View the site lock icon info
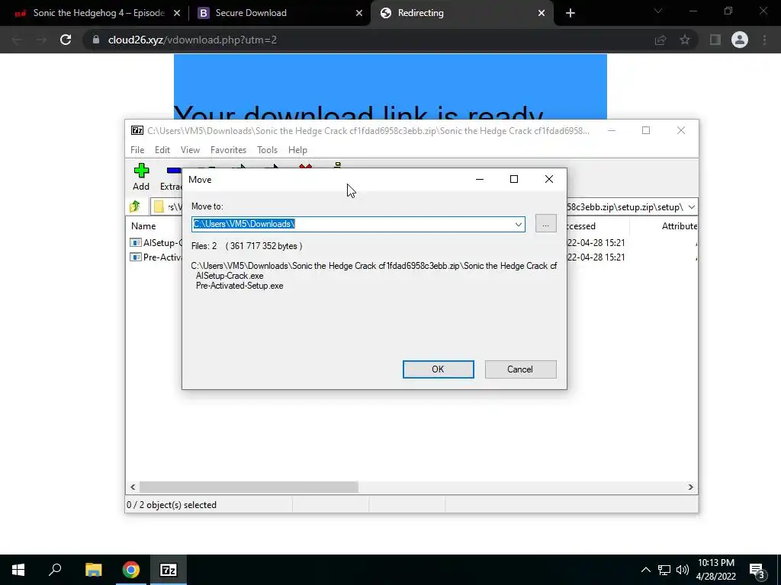Image resolution: width=781 pixels, height=585 pixels. click(96, 40)
